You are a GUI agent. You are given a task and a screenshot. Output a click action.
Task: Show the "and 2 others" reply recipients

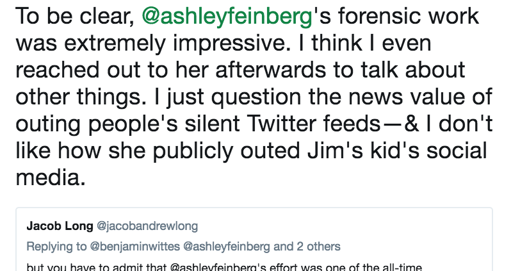coord(307,247)
